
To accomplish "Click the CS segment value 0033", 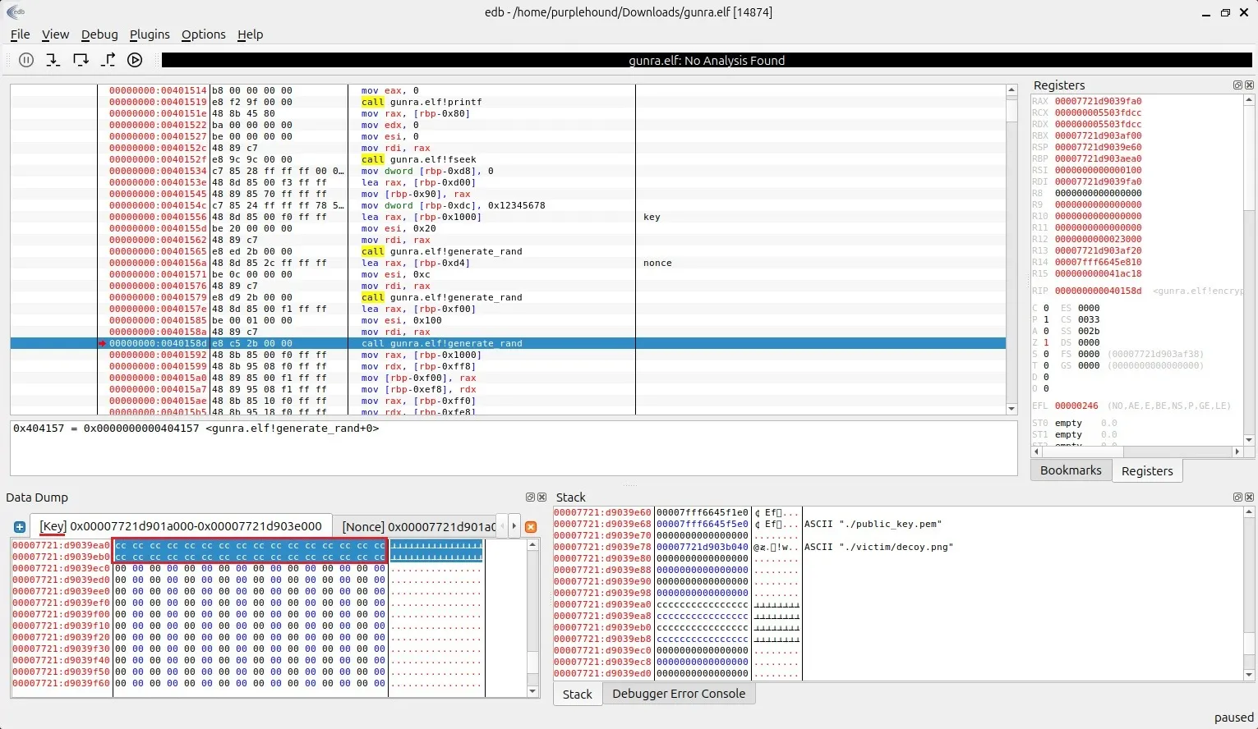I will [1089, 319].
